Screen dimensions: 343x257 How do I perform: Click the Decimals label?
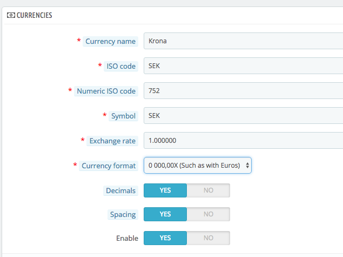[x=121, y=190]
